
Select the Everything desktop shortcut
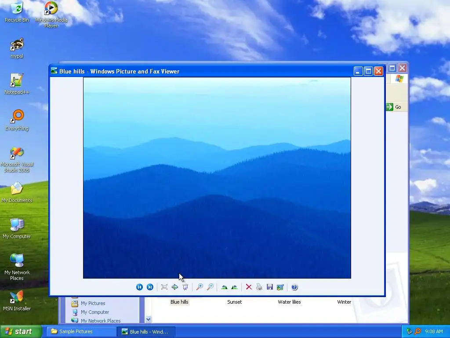pos(17,120)
